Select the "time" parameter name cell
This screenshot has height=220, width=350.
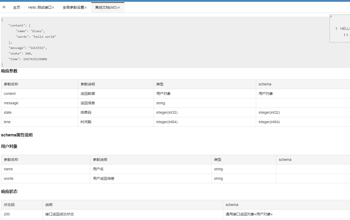[x=39, y=122]
